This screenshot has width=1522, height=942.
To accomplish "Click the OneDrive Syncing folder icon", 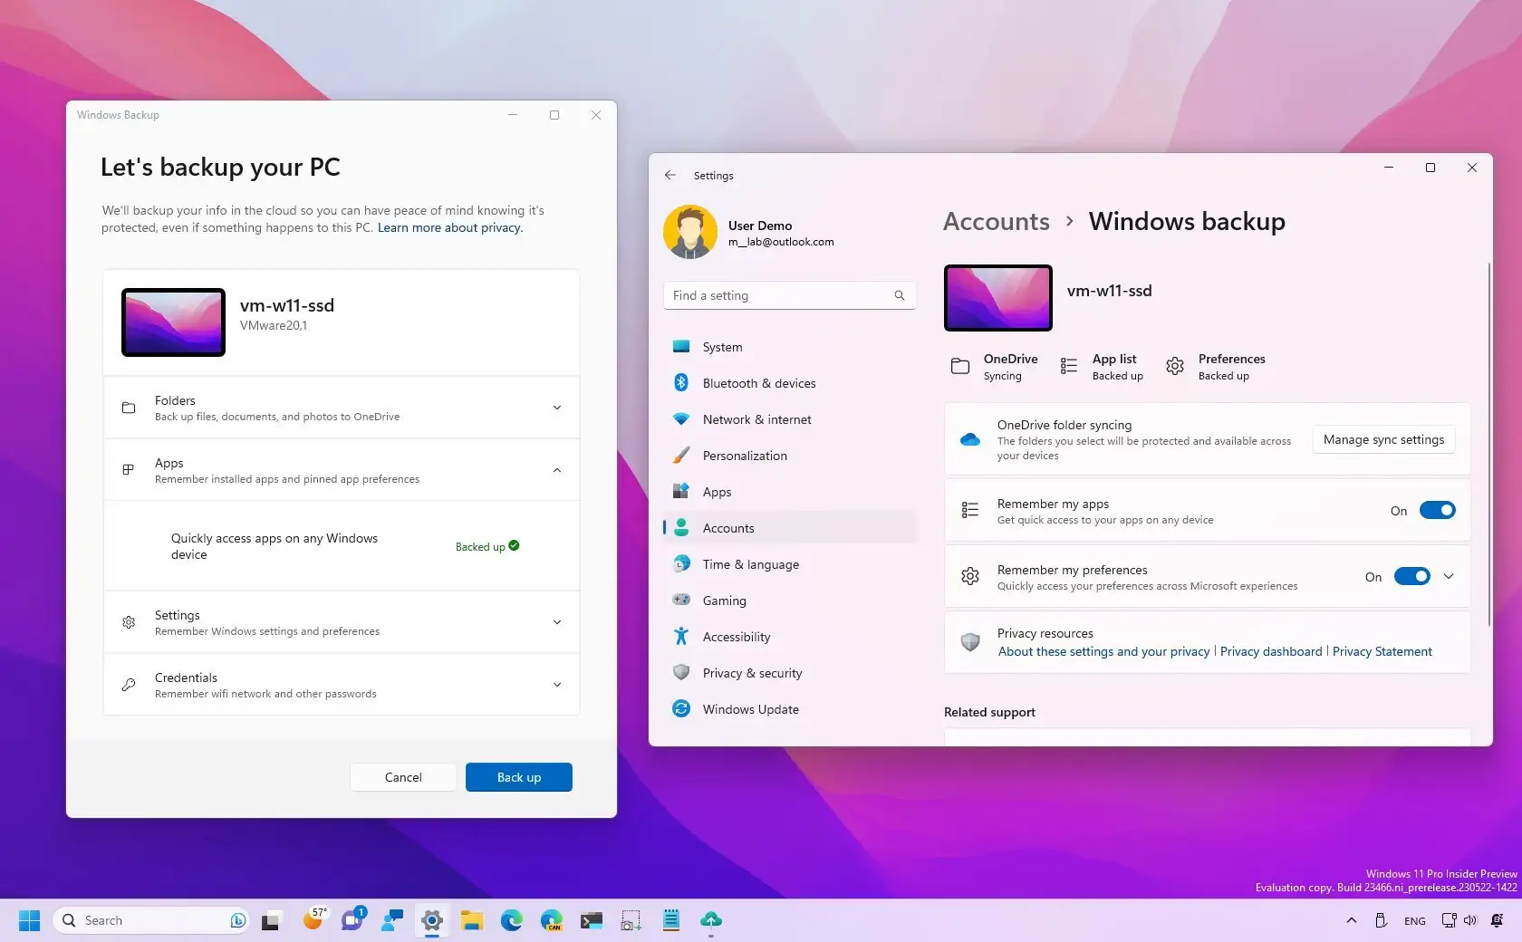I will click(x=960, y=366).
